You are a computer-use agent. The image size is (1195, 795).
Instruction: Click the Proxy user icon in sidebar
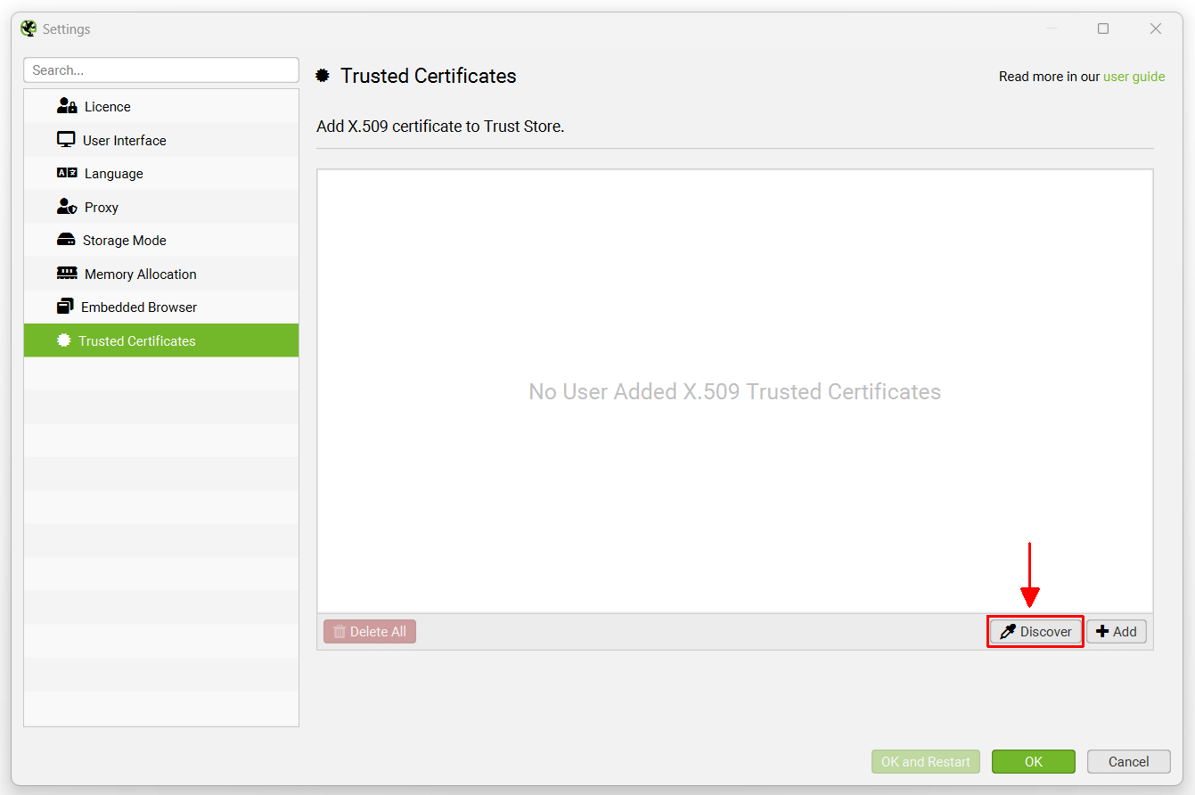coord(67,207)
